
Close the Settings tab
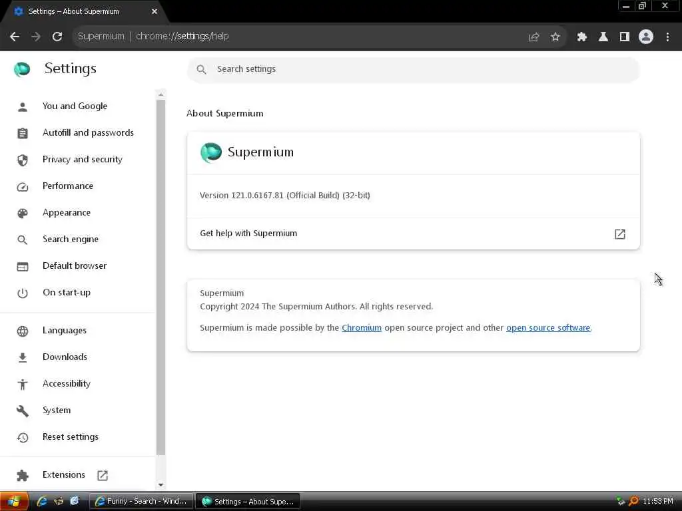155,12
